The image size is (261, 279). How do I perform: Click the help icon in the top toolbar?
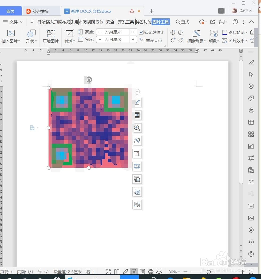coord(235,22)
